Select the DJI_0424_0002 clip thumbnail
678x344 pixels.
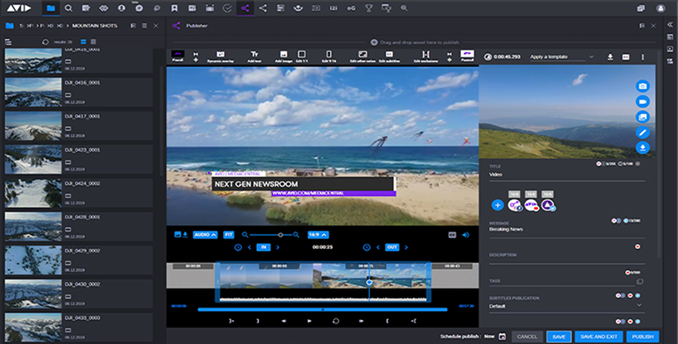point(33,193)
